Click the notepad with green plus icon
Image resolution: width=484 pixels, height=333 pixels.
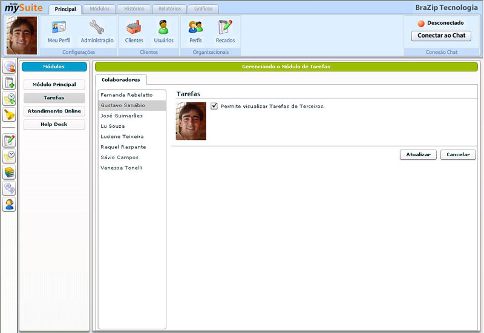[x=9, y=83]
